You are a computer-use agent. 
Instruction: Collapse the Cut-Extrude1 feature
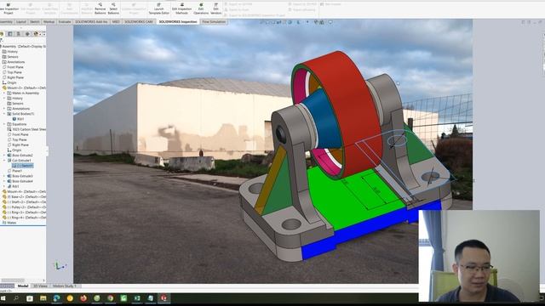click(x=4, y=161)
